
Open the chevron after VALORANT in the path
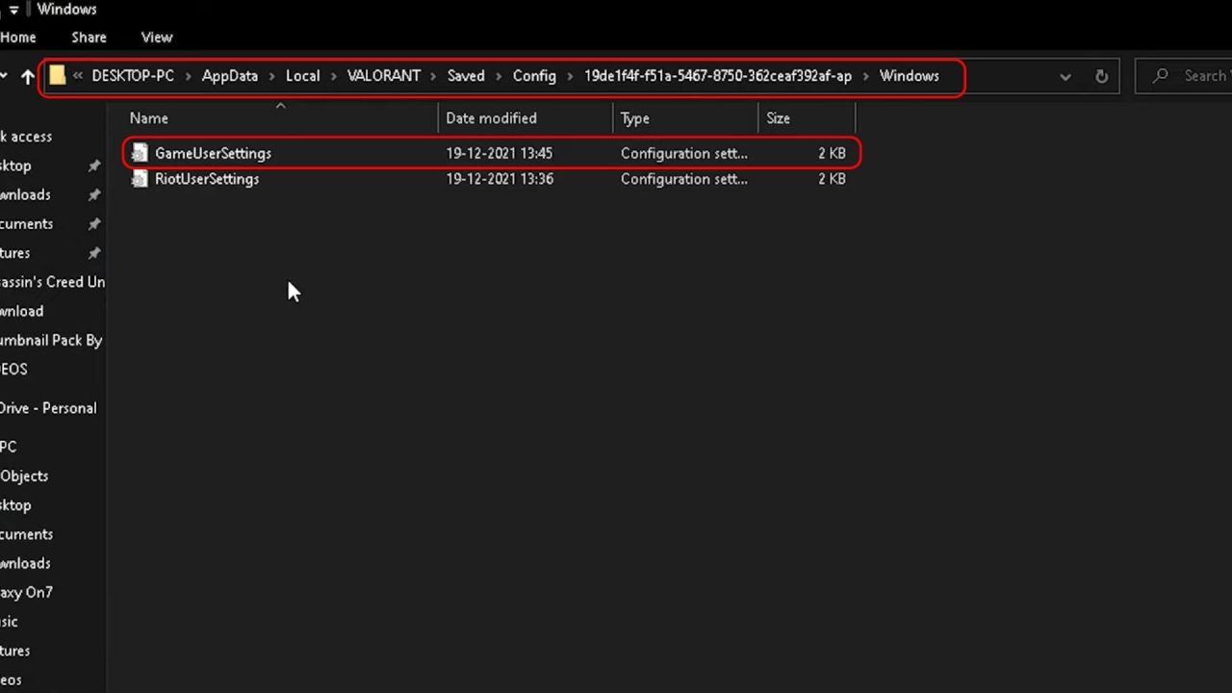click(x=434, y=76)
